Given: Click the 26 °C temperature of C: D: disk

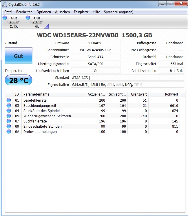Looking at the screenshot, I should (x=14, y=22).
